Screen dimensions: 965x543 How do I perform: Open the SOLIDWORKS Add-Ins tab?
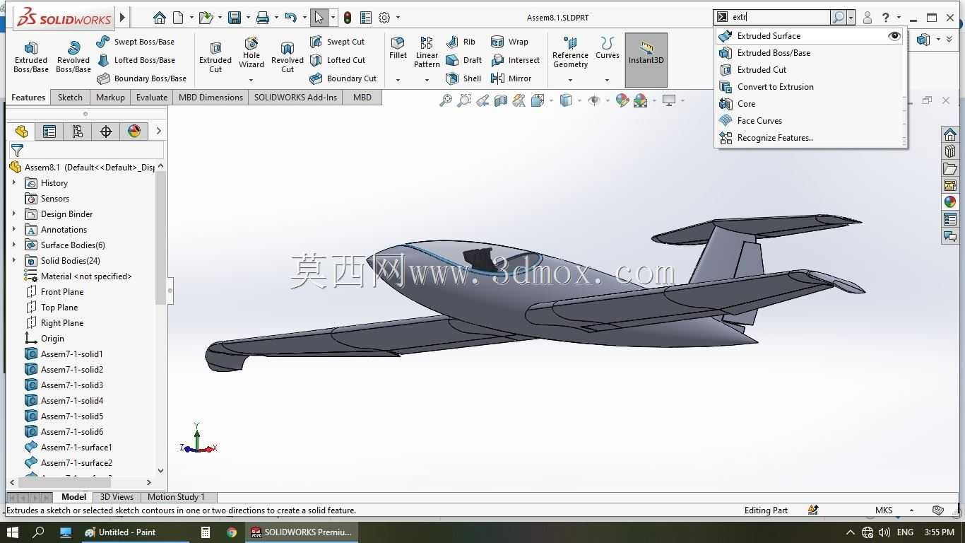(295, 98)
